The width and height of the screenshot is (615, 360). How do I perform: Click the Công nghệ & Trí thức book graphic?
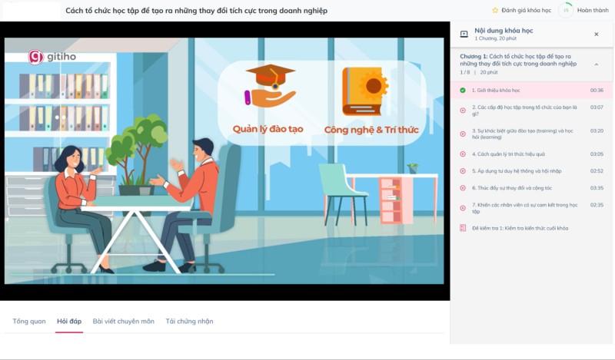365,91
